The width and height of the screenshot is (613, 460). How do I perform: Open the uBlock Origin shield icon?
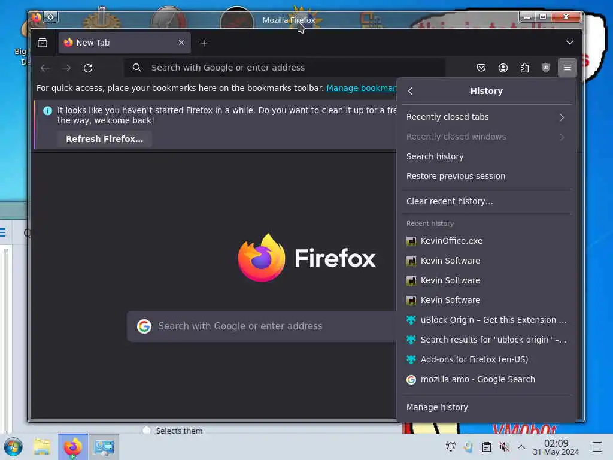point(546,68)
